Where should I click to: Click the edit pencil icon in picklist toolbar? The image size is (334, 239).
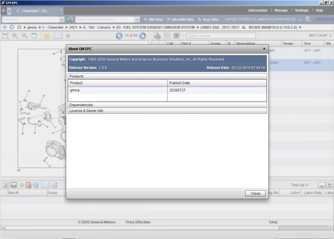tap(6, 185)
